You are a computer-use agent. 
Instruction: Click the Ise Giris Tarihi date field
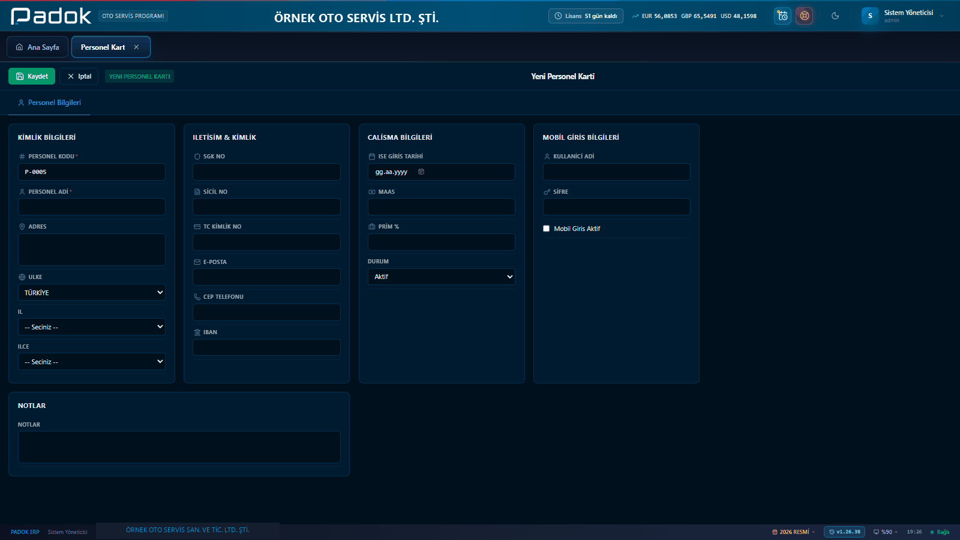(441, 172)
